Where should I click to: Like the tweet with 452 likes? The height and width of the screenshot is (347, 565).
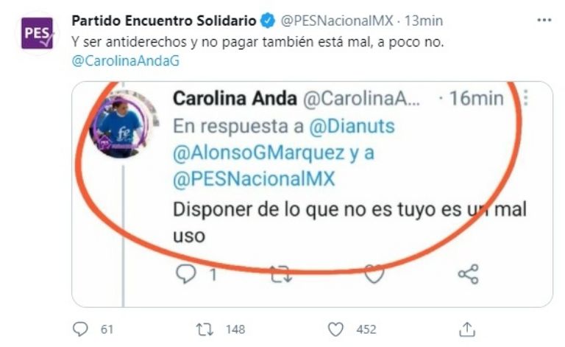click(x=335, y=329)
